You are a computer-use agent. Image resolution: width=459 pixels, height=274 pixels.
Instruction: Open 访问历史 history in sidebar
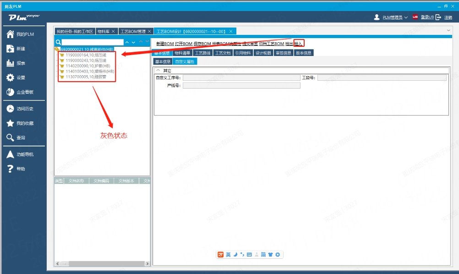pos(20,109)
